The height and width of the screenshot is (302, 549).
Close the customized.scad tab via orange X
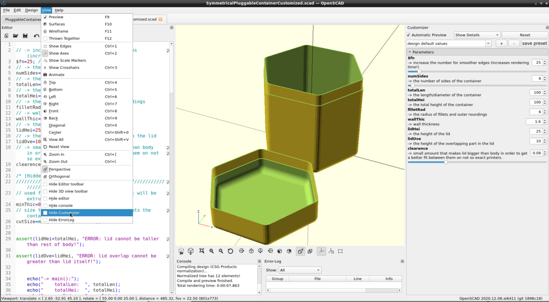tap(160, 19)
